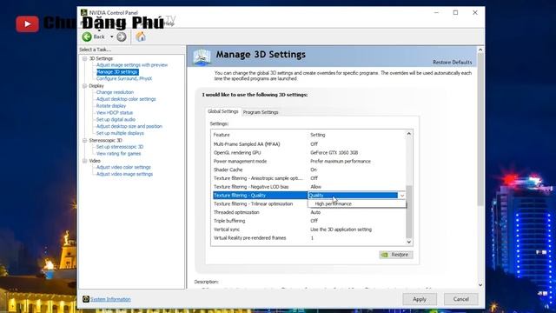This screenshot has width=556, height=313.
Task: Open Adjust desktop size and position
Action: tap(129, 126)
